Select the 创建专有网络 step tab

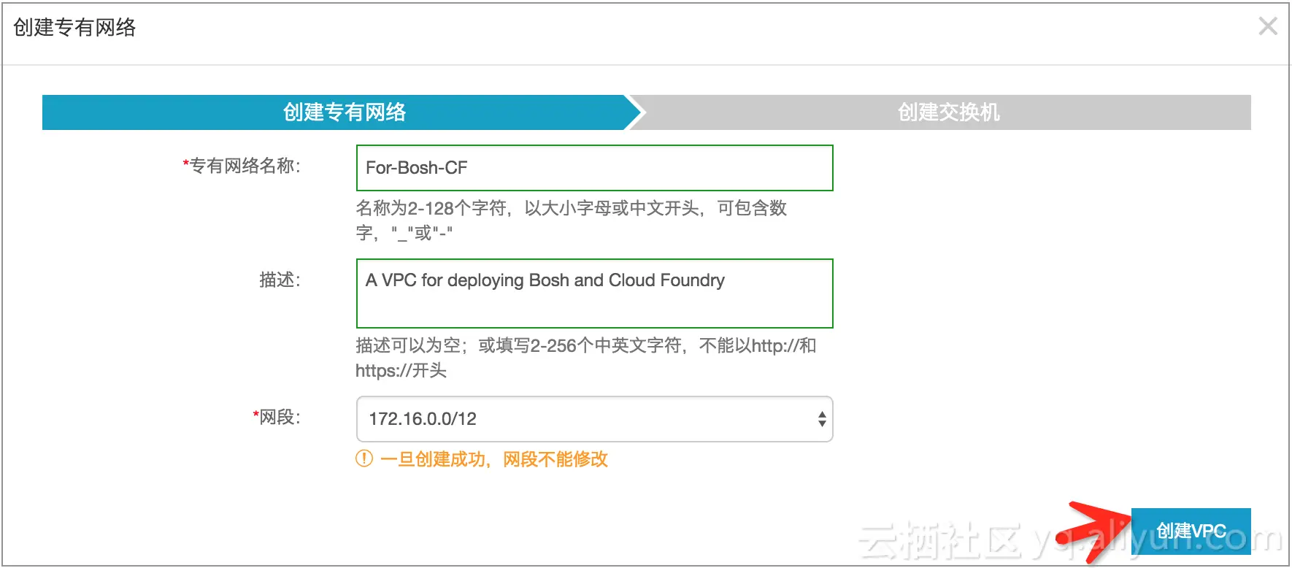[x=345, y=112]
